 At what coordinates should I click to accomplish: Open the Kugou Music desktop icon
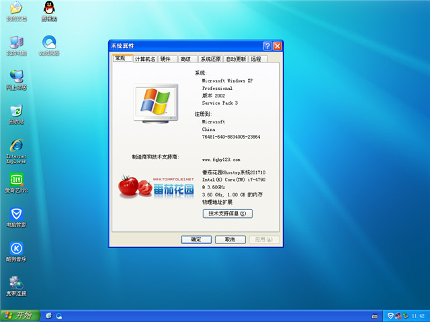[x=16, y=252]
